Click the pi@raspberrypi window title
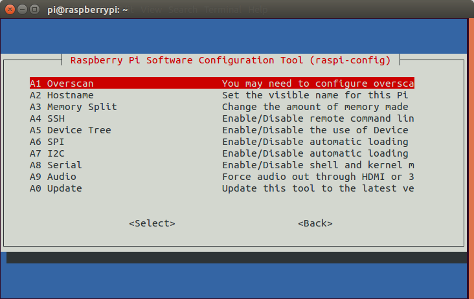 point(87,10)
